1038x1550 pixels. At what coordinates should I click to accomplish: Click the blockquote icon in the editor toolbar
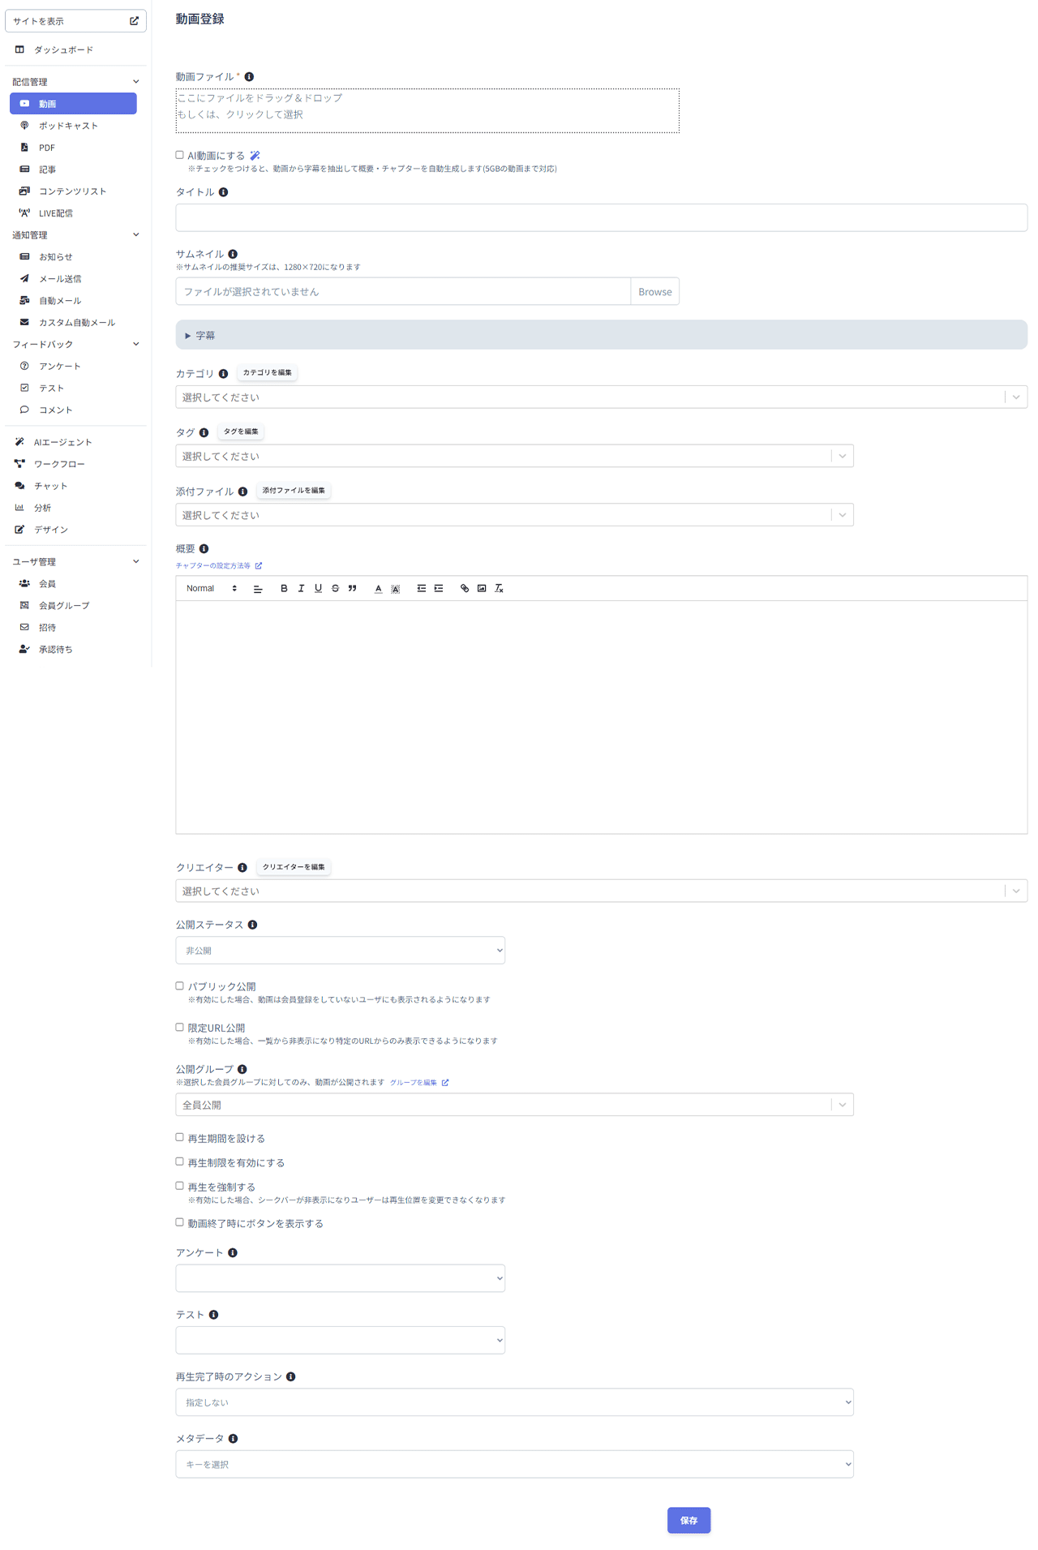352,589
